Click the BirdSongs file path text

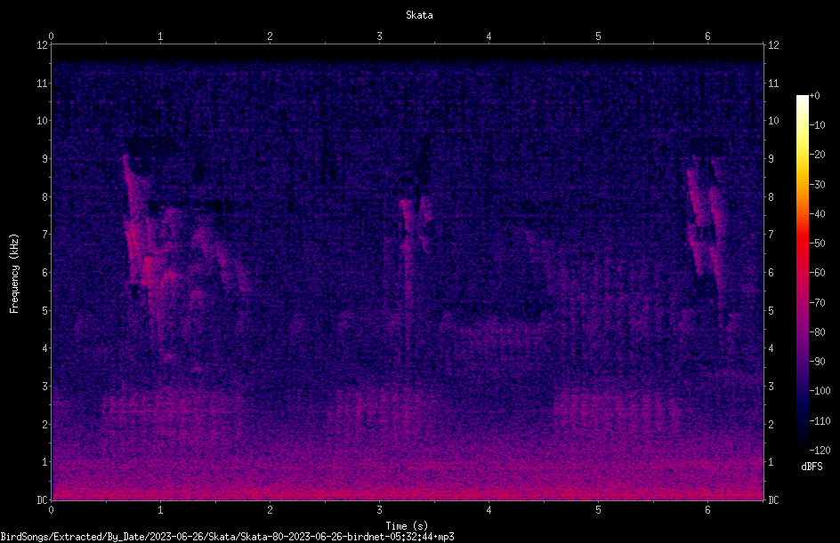227,537
